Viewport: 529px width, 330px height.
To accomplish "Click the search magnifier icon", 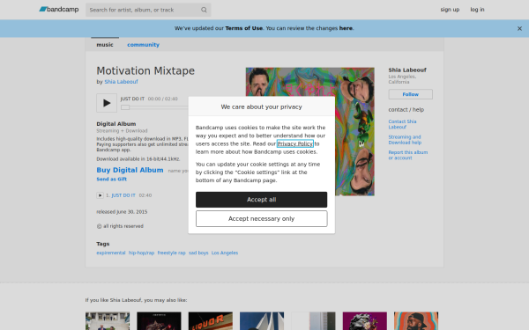I will click(204, 10).
